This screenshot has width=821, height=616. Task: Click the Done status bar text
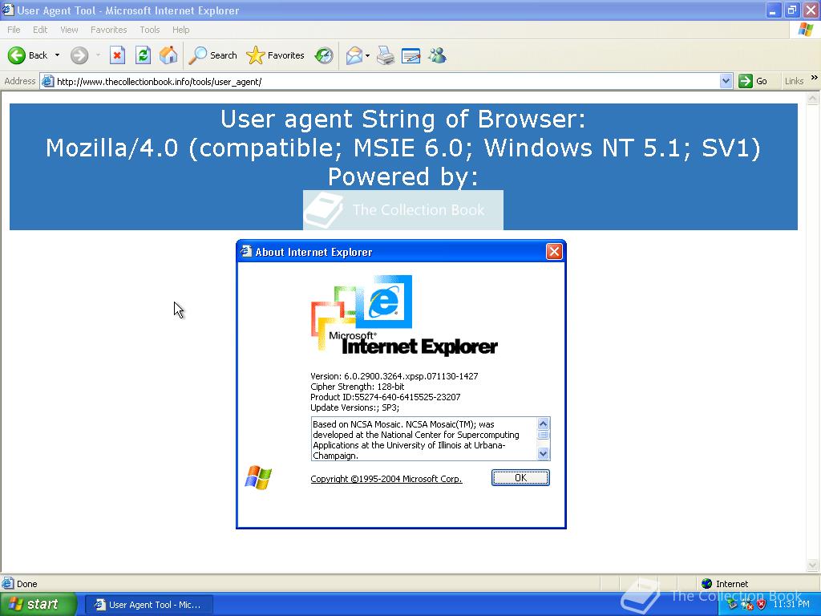pos(26,584)
